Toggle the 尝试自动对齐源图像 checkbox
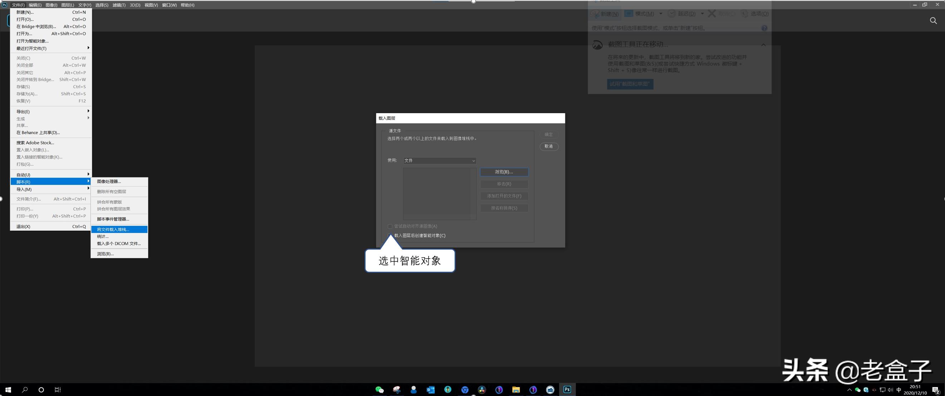The image size is (945, 396). (x=390, y=226)
